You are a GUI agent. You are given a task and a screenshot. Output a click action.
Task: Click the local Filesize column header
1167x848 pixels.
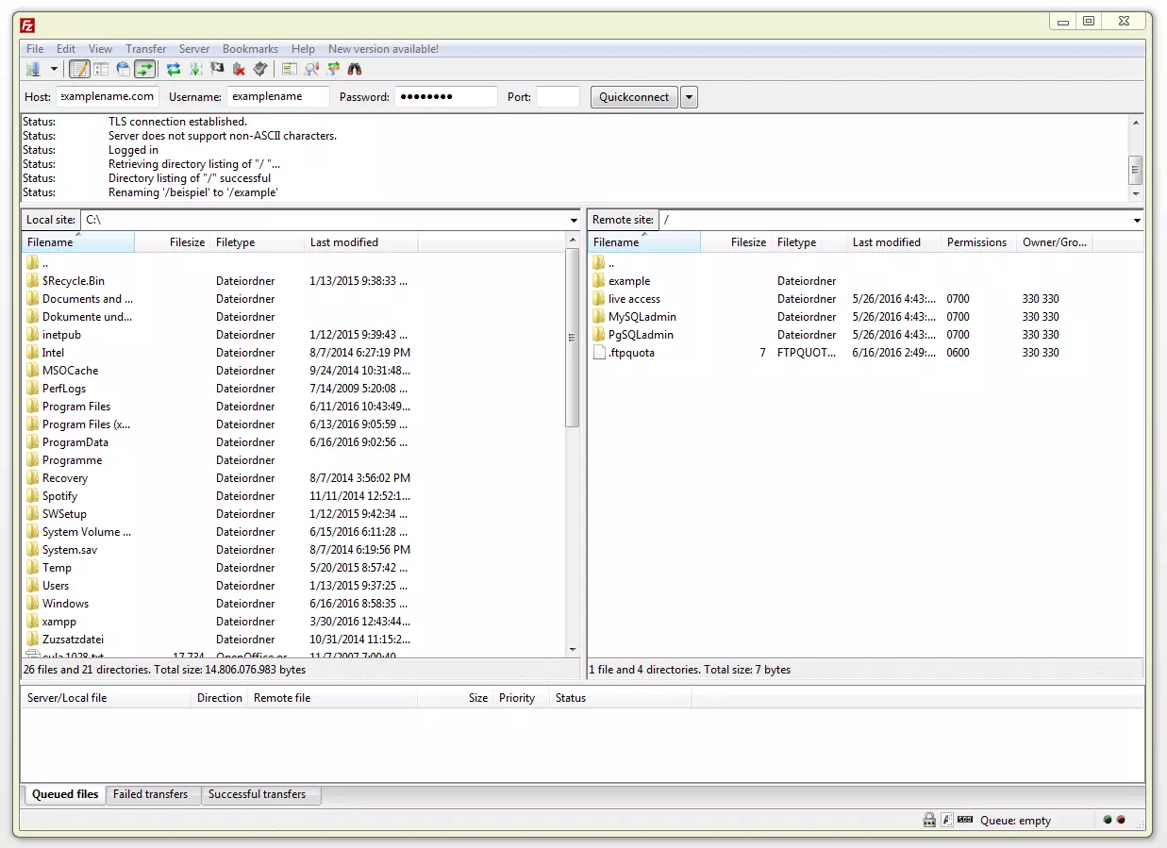[x=173, y=242]
